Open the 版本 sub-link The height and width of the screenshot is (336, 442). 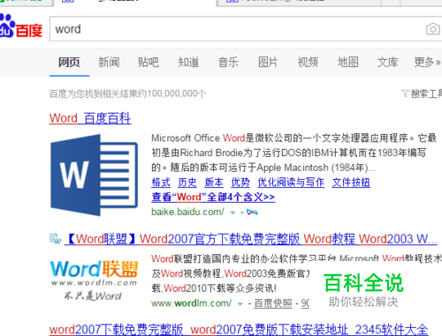tap(214, 183)
